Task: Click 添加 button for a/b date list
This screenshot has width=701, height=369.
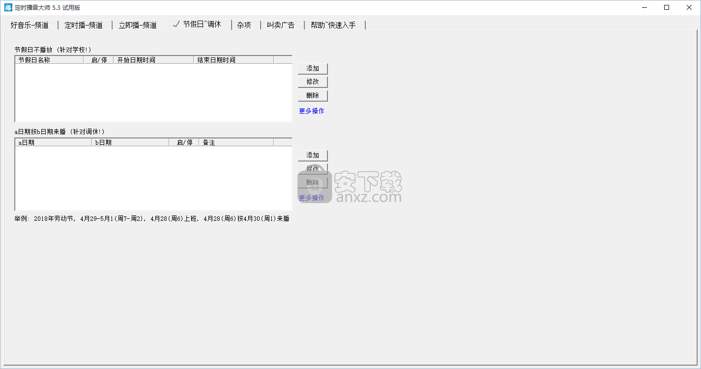Action: (x=313, y=155)
